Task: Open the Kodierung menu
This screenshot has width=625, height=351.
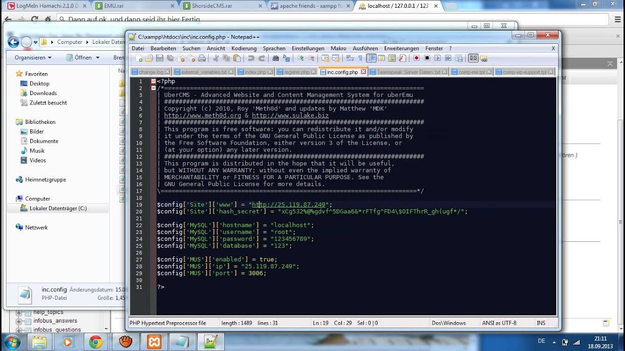Action: tap(244, 48)
